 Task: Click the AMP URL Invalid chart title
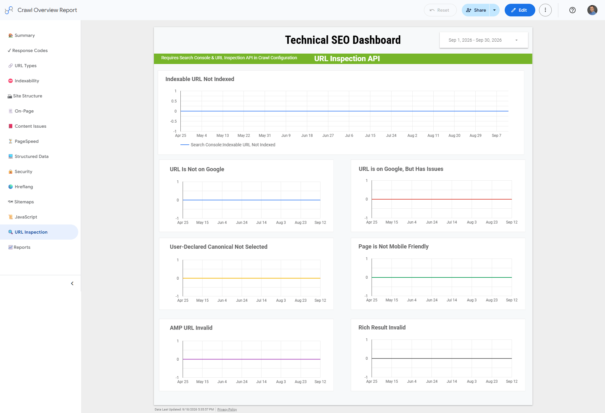pos(191,328)
